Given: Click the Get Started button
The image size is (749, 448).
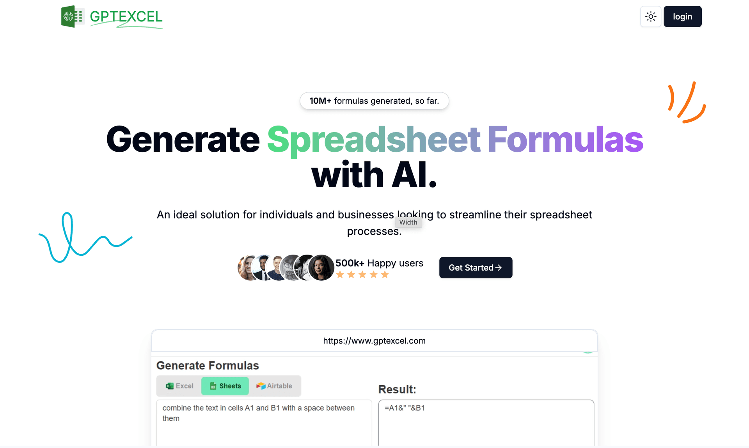Looking at the screenshot, I should click(475, 268).
